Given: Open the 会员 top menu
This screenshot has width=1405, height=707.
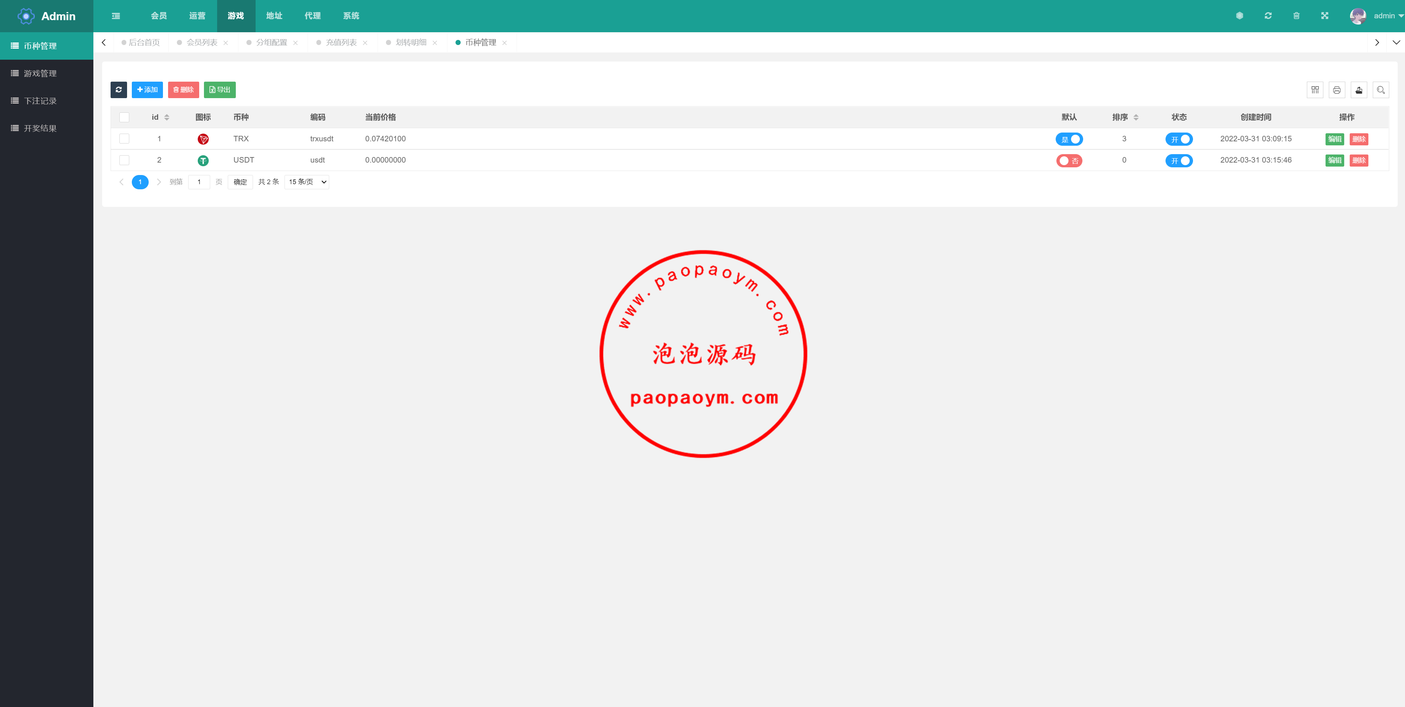Looking at the screenshot, I should [x=159, y=16].
